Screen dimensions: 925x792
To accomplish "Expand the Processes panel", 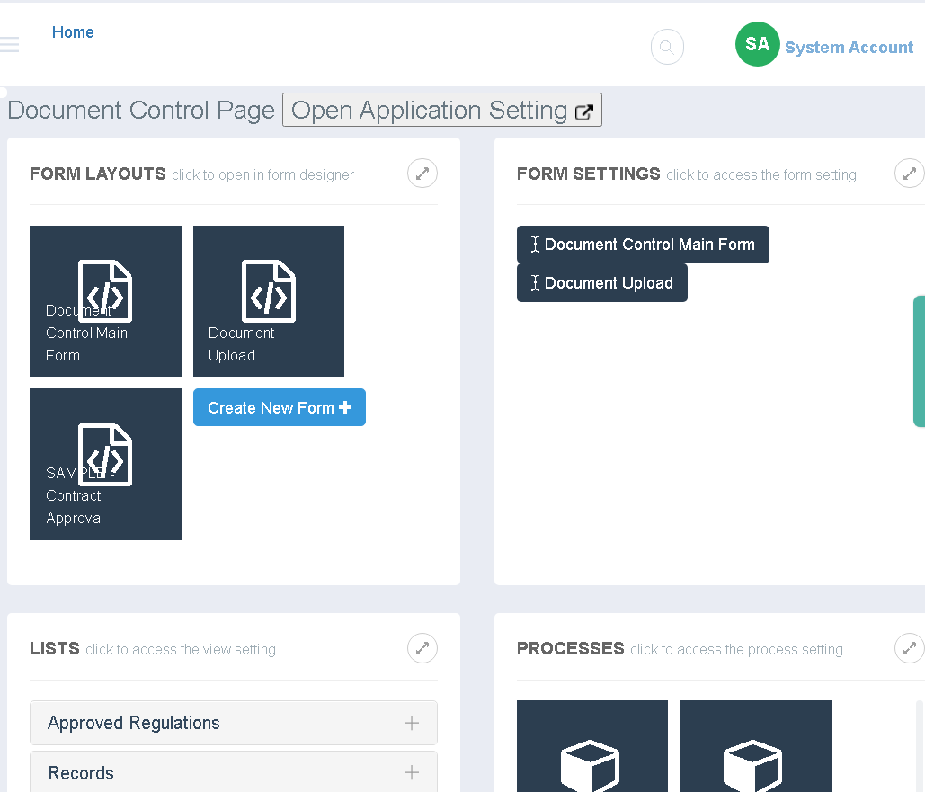I will (x=909, y=648).
